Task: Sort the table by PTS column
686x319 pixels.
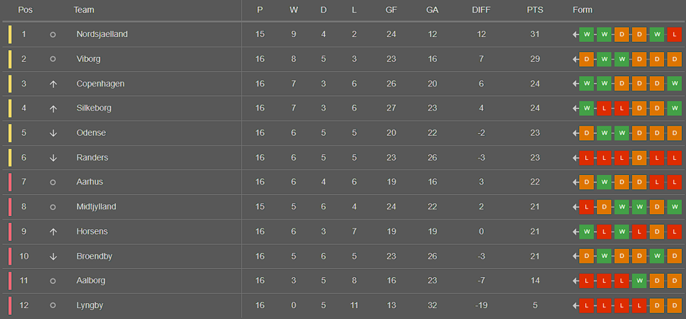Action: click(535, 10)
